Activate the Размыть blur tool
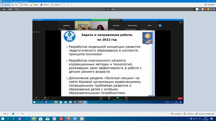This screenshot has width=216, height=121. tap(45, 5)
